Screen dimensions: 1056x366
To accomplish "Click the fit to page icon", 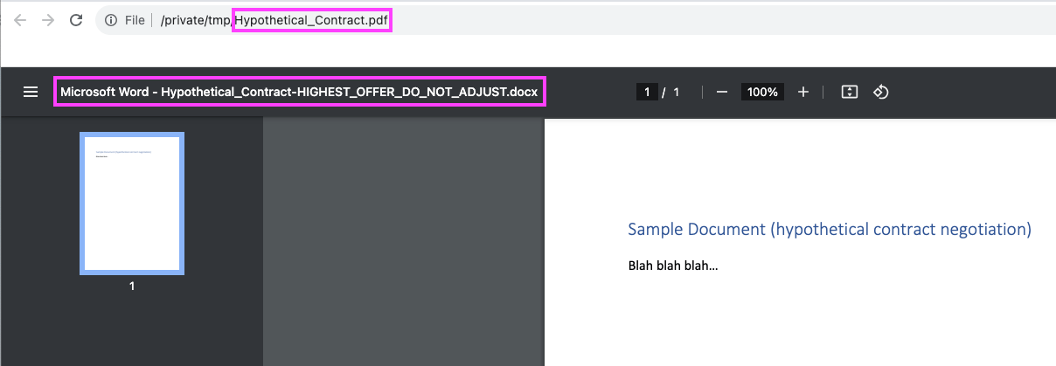I will 849,92.
